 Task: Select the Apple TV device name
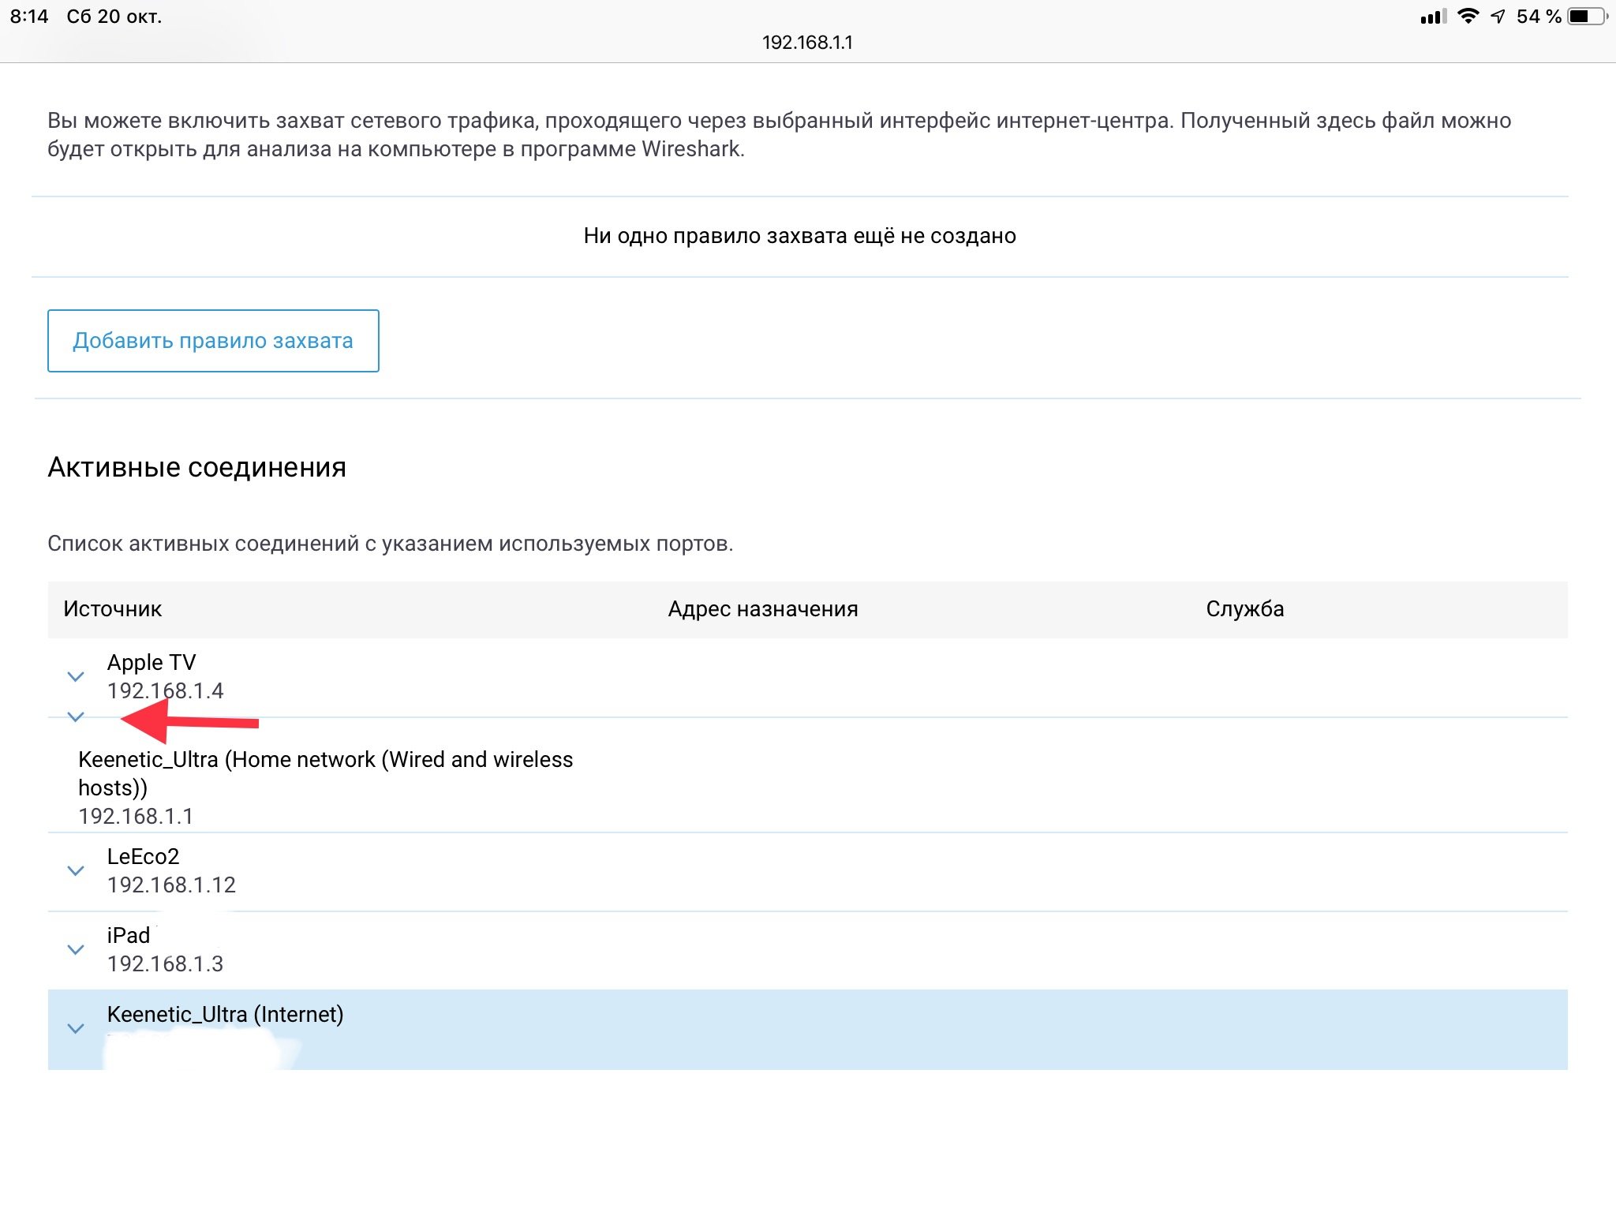tap(151, 662)
